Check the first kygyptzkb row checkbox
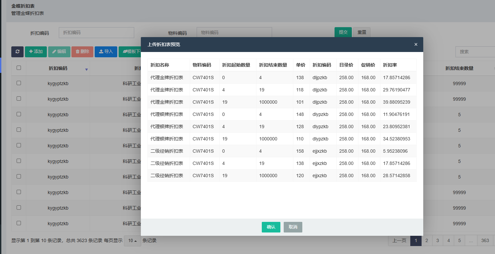This screenshot has width=495, height=254. (x=19, y=83)
